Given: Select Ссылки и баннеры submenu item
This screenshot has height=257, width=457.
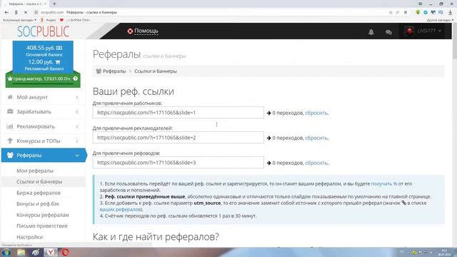Looking at the screenshot, I should click(x=39, y=181).
